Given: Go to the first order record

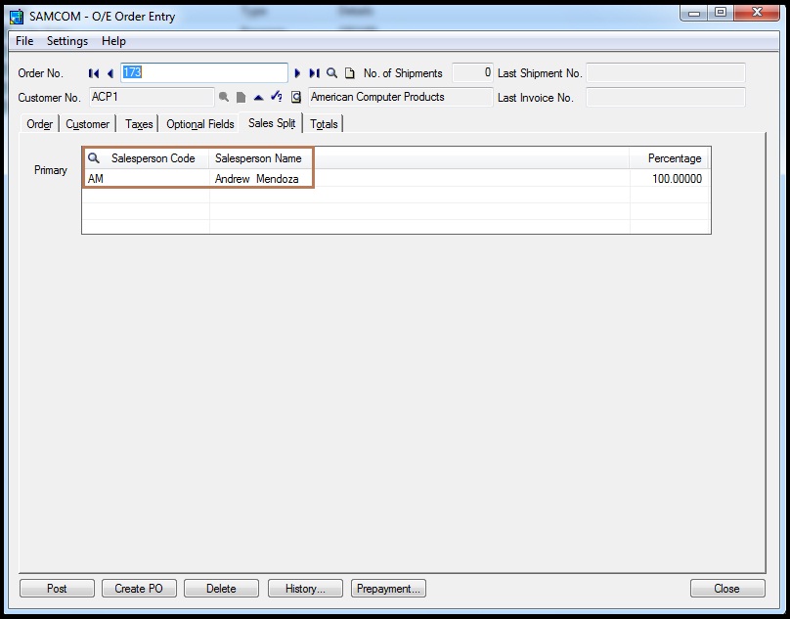Looking at the screenshot, I should pyautogui.click(x=94, y=73).
